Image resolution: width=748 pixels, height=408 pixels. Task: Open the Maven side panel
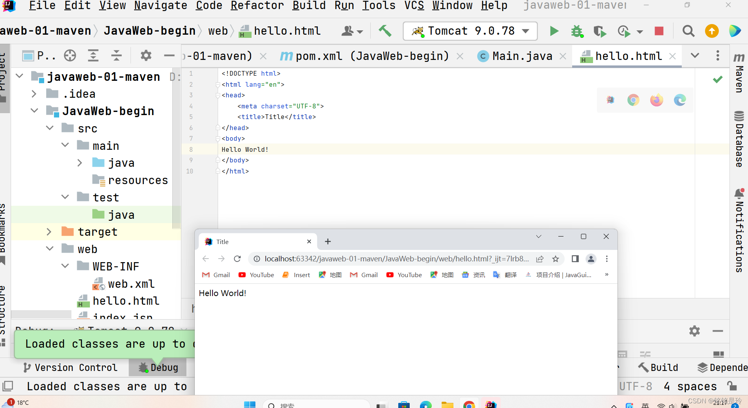pos(739,73)
